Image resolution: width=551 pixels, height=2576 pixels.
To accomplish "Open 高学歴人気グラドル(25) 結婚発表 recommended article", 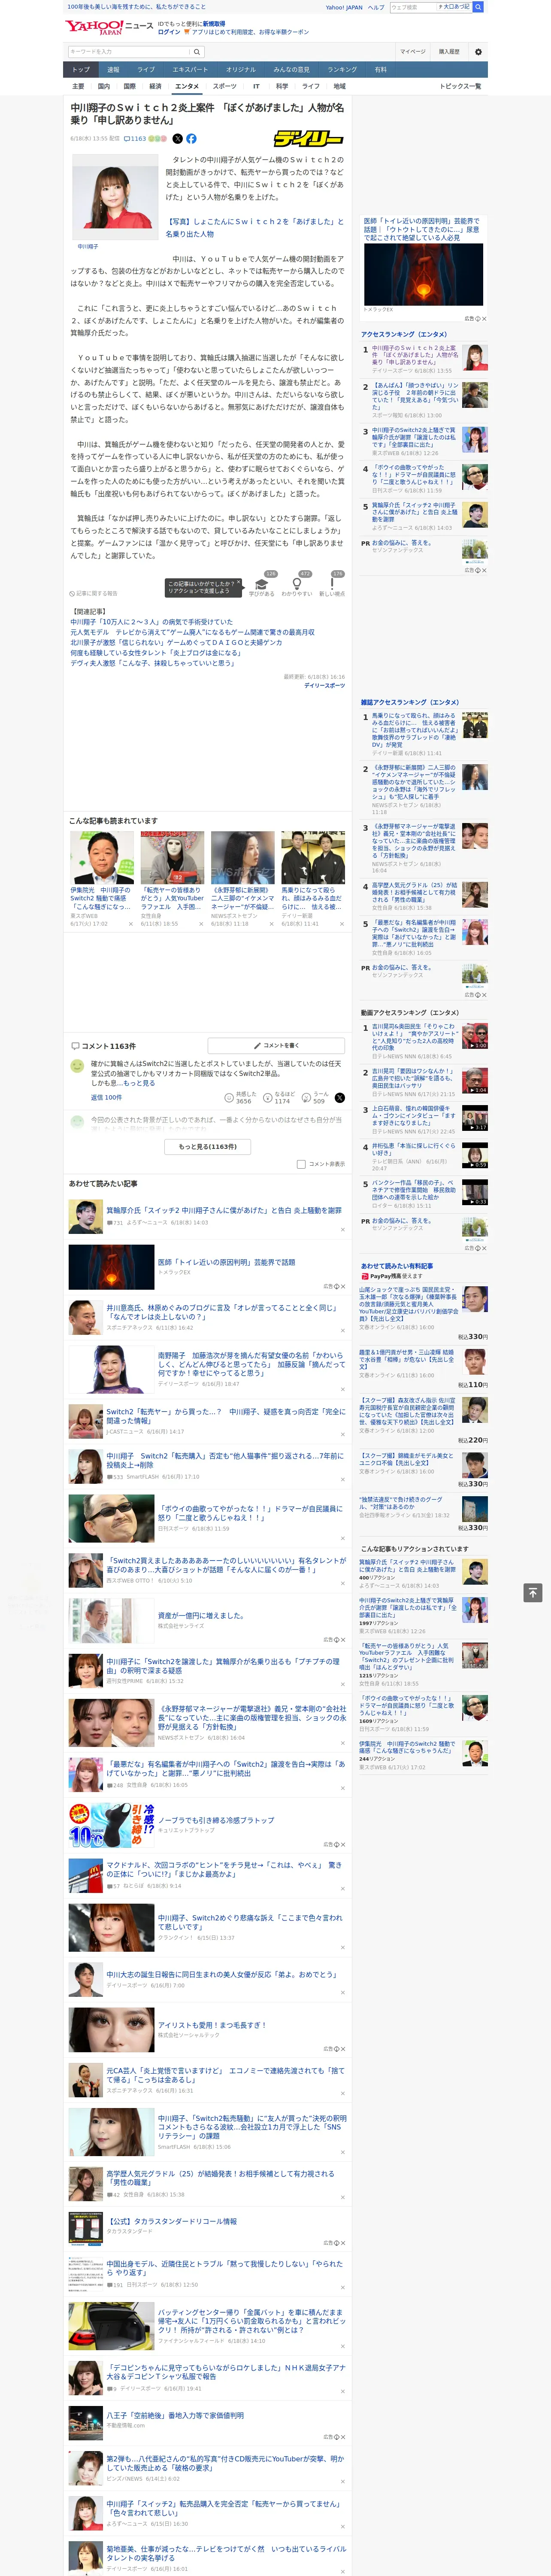I will coord(220,2178).
